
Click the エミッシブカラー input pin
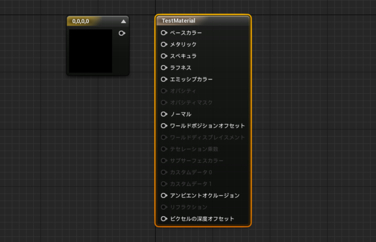click(164, 79)
